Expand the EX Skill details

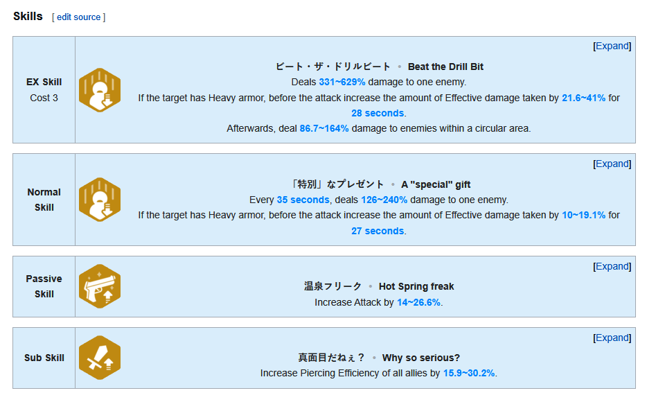[612, 46]
